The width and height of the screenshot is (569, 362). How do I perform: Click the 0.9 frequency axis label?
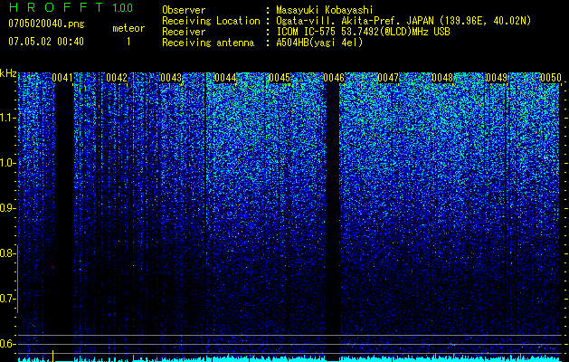pyautogui.click(x=7, y=208)
